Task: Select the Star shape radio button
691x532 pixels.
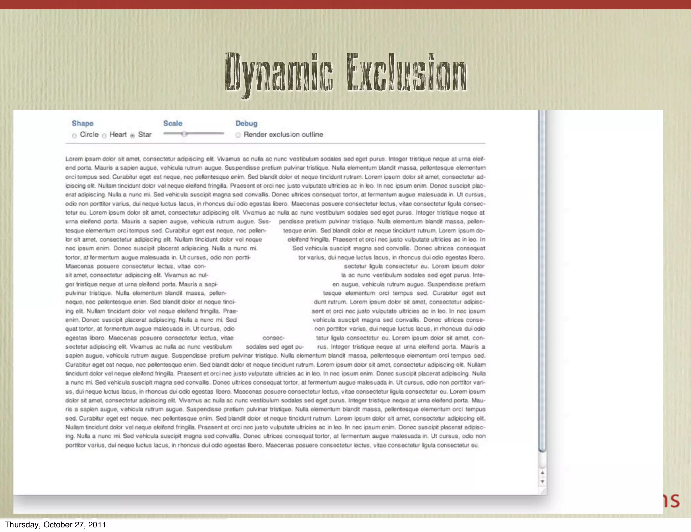Action: (132, 136)
